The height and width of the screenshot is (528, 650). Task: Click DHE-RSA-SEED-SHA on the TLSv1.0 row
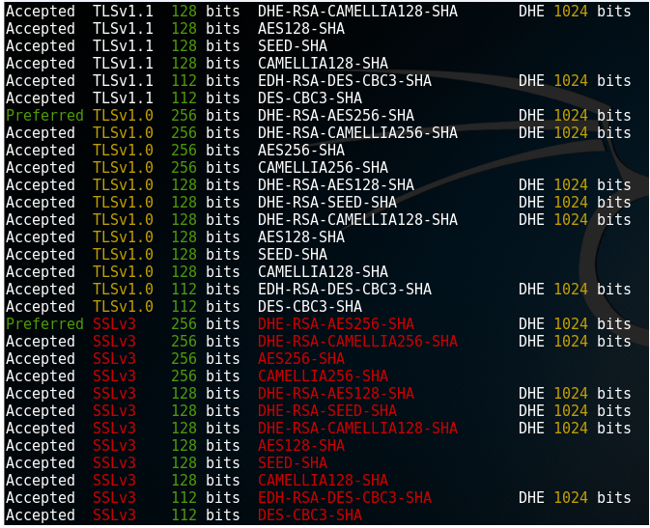tap(327, 203)
